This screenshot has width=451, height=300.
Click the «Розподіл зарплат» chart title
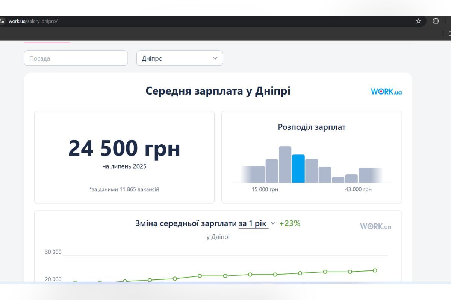click(312, 127)
